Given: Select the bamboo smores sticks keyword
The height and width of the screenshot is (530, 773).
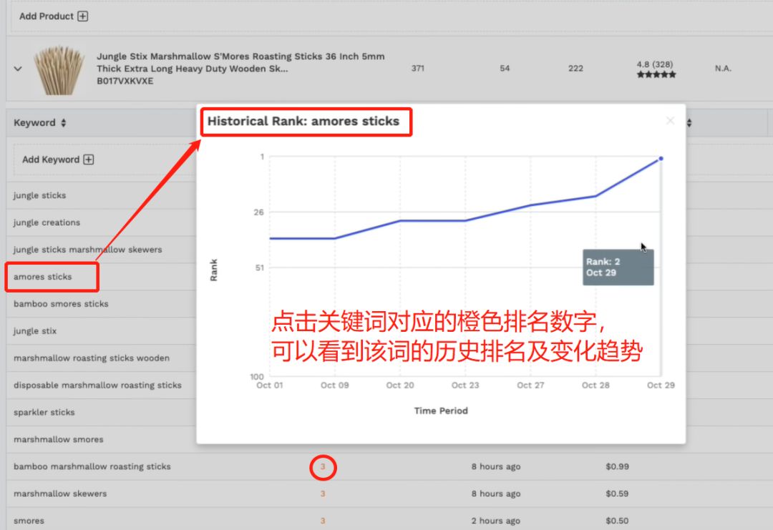Looking at the screenshot, I should 61,304.
